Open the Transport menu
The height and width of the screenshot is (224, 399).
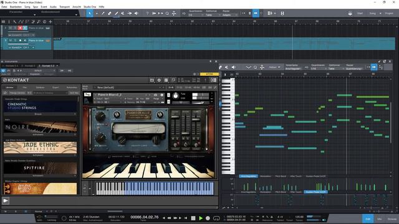pyautogui.click(x=64, y=7)
